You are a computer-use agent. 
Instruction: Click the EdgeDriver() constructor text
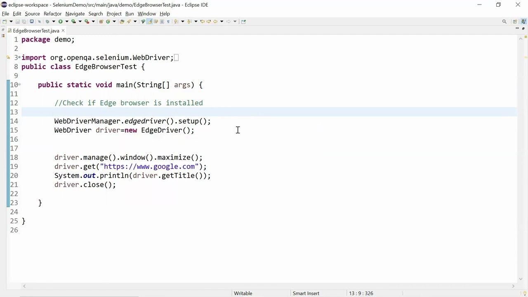pos(165,130)
